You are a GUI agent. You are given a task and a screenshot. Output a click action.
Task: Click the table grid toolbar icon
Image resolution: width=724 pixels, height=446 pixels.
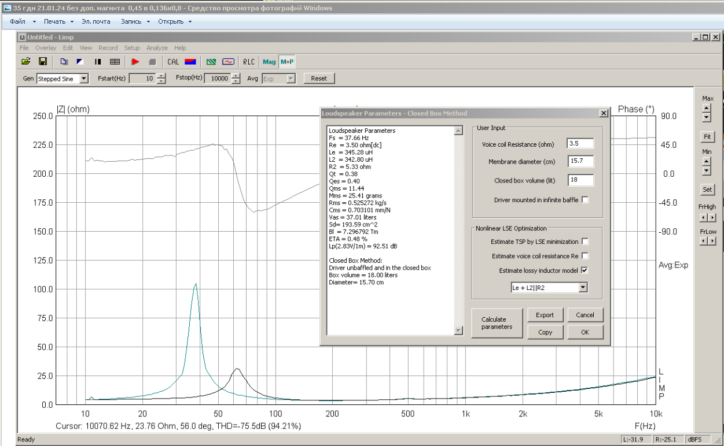(x=115, y=62)
